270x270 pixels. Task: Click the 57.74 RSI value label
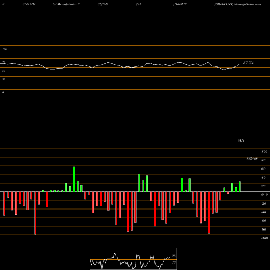click(x=248, y=63)
